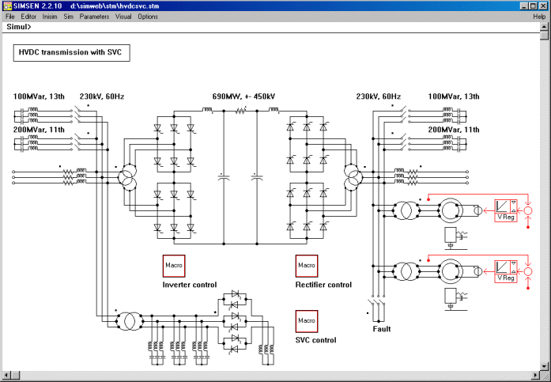Open the Help menu
551x382 pixels.
538,17
